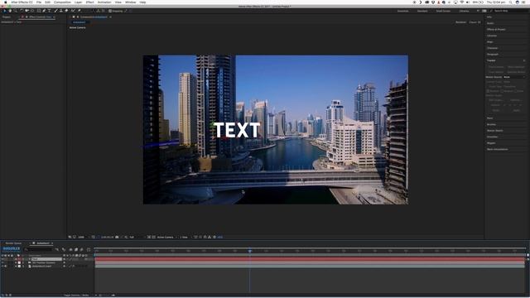The width and height of the screenshot is (530, 298).
Task: Click the TEXT layer in the composition viewer
Action: tap(237, 130)
